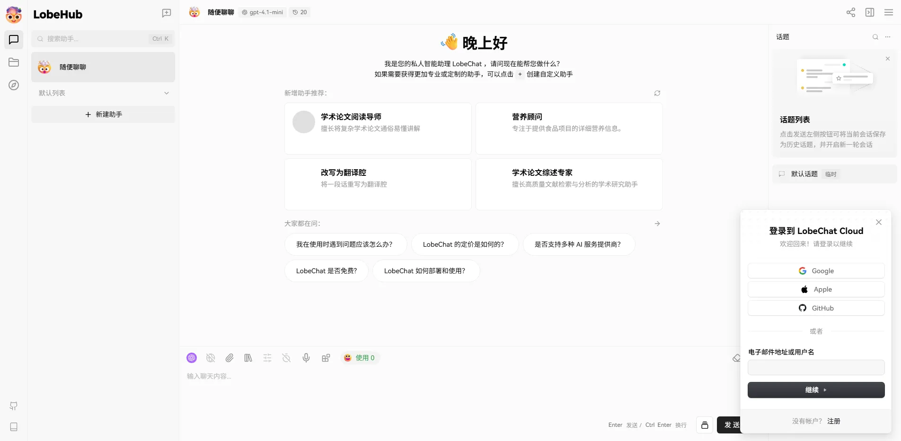Screen dimensions: 901x441
Task: Open the topic panel more options menu
Action: pyautogui.click(x=888, y=37)
